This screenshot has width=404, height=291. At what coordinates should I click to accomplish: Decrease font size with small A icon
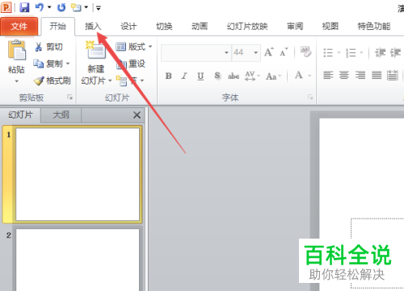[x=284, y=52]
